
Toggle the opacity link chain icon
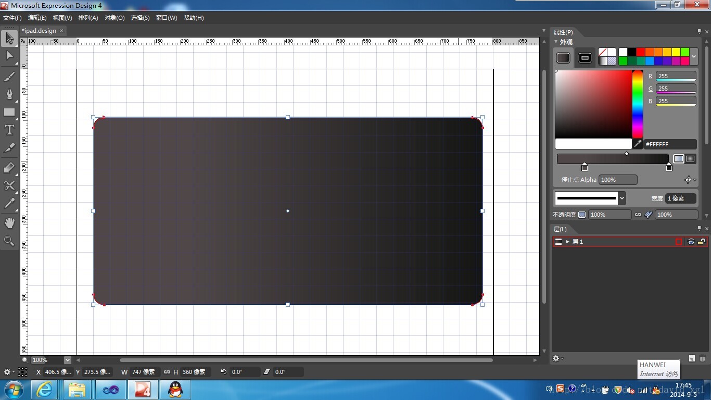tap(638, 215)
